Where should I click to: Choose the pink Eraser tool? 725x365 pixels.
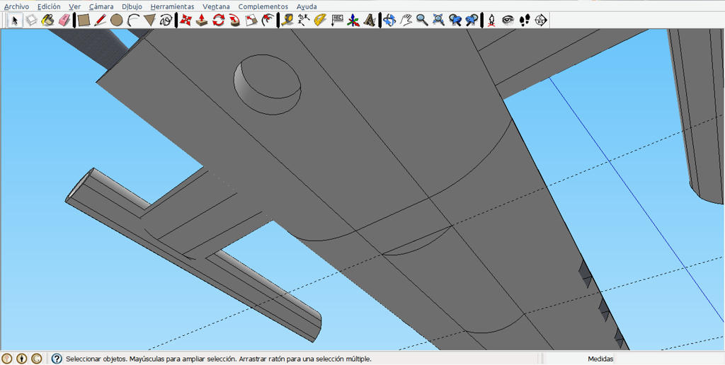coord(64,20)
